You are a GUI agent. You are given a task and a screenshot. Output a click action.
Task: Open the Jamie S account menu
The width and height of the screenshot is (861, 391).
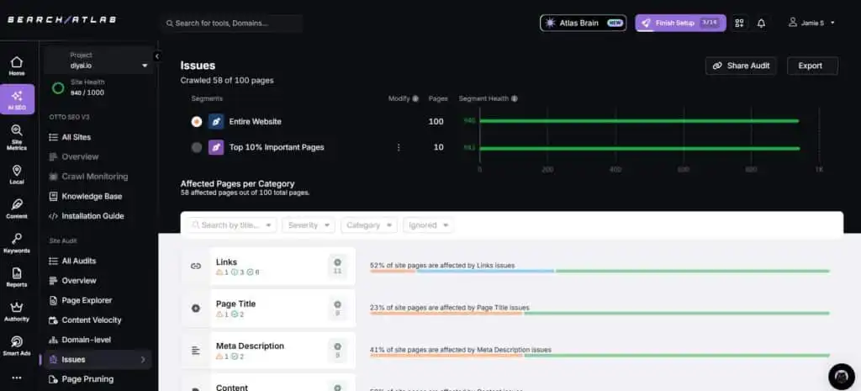[x=811, y=23]
